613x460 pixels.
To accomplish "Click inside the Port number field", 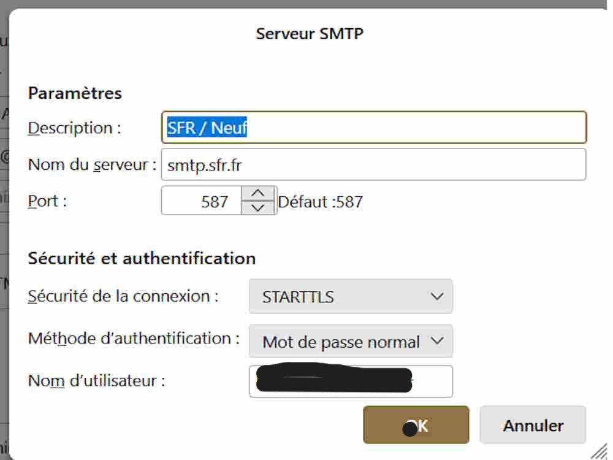I will (201, 201).
